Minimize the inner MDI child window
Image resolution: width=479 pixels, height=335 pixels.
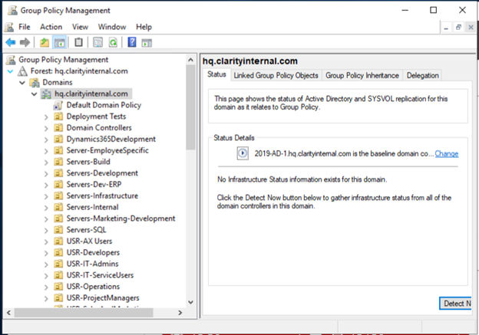click(446, 27)
